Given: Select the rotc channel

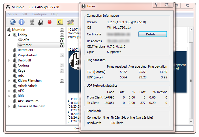Looking at the screenshot, I should (21, 76).
